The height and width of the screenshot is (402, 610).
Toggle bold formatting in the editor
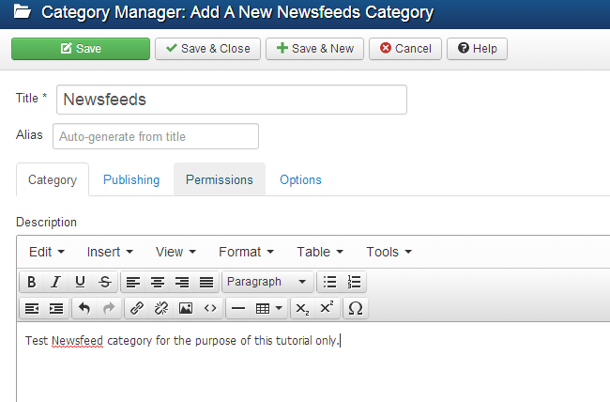pyautogui.click(x=32, y=282)
